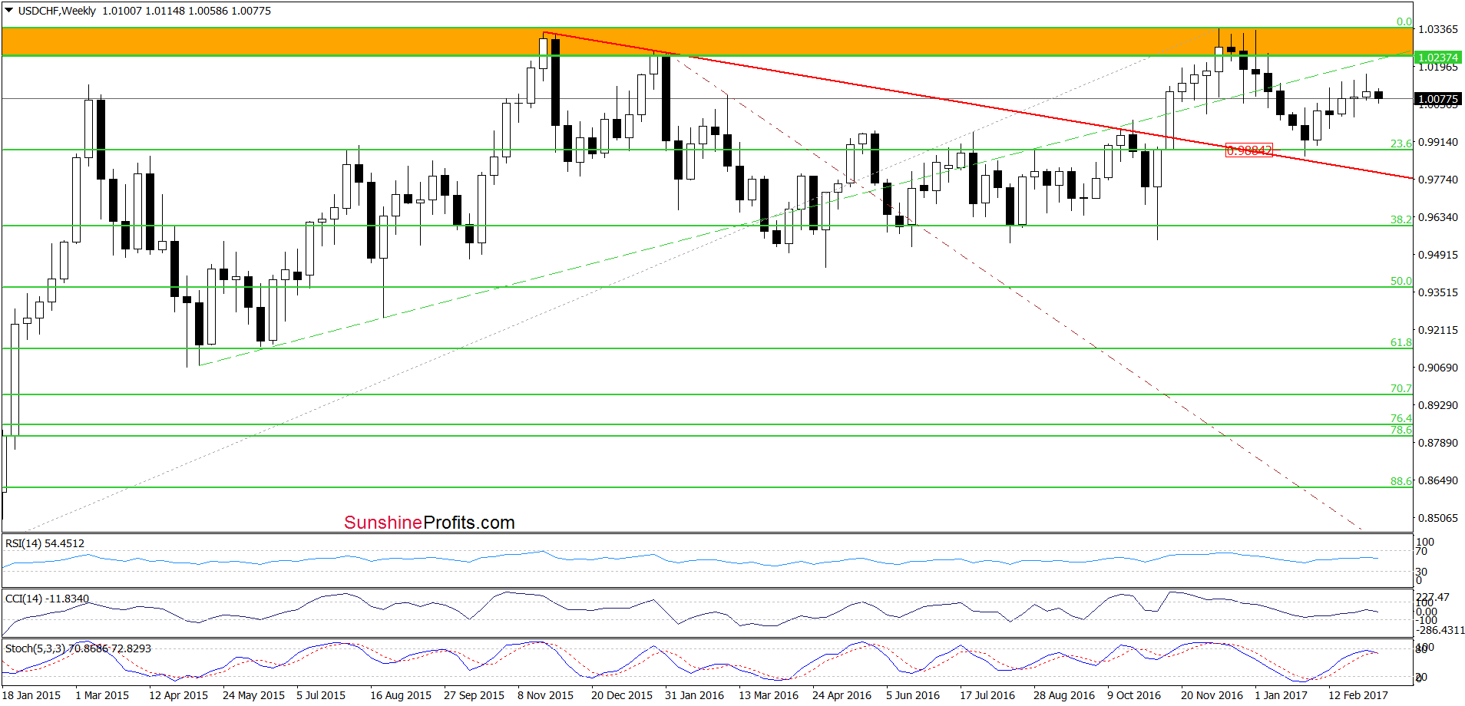This screenshot has height=706, width=1465.
Task: Click the 5 Jun 2016 date label
Action: pos(913,695)
